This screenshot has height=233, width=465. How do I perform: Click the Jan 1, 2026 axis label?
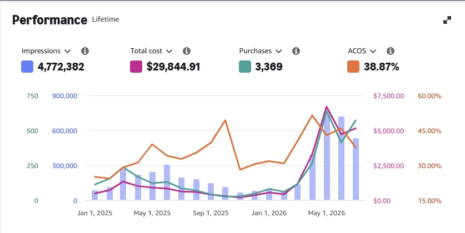[x=269, y=213]
